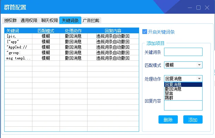The height and width of the screenshot is (138, 215).
Task: Open the 通用权限 tab
Action: point(29,21)
